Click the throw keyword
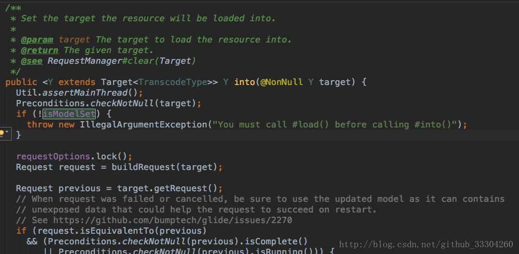This screenshot has height=254, width=519. [x=40, y=125]
